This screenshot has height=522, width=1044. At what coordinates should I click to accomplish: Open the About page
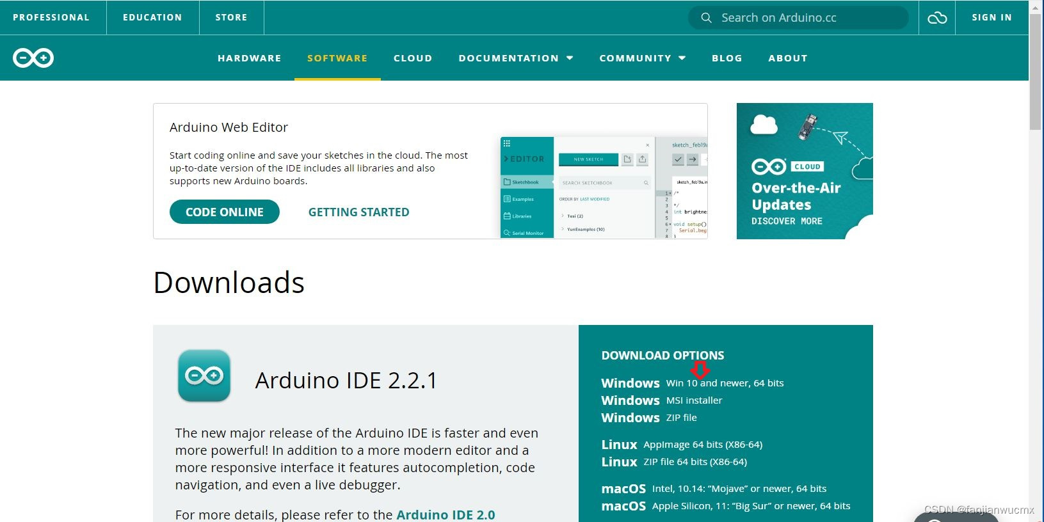click(788, 58)
